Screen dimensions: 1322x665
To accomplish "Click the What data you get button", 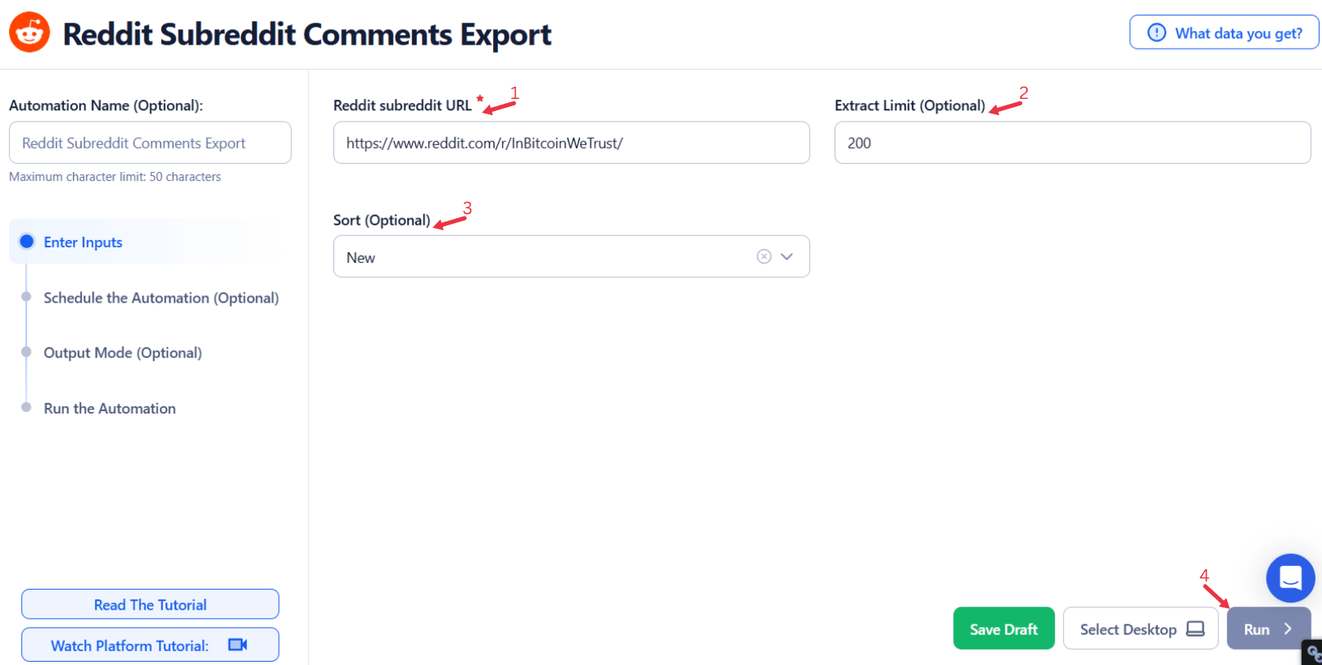I will (x=1224, y=32).
